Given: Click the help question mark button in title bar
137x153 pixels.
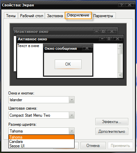Looking at the screenshot, I should (122, 5).
